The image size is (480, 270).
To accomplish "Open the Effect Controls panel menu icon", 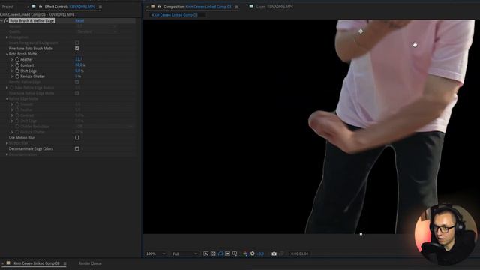I will [100, 7].
